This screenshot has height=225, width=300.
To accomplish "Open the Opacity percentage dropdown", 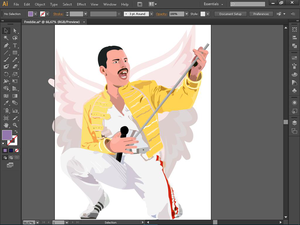I will (187, 14).
